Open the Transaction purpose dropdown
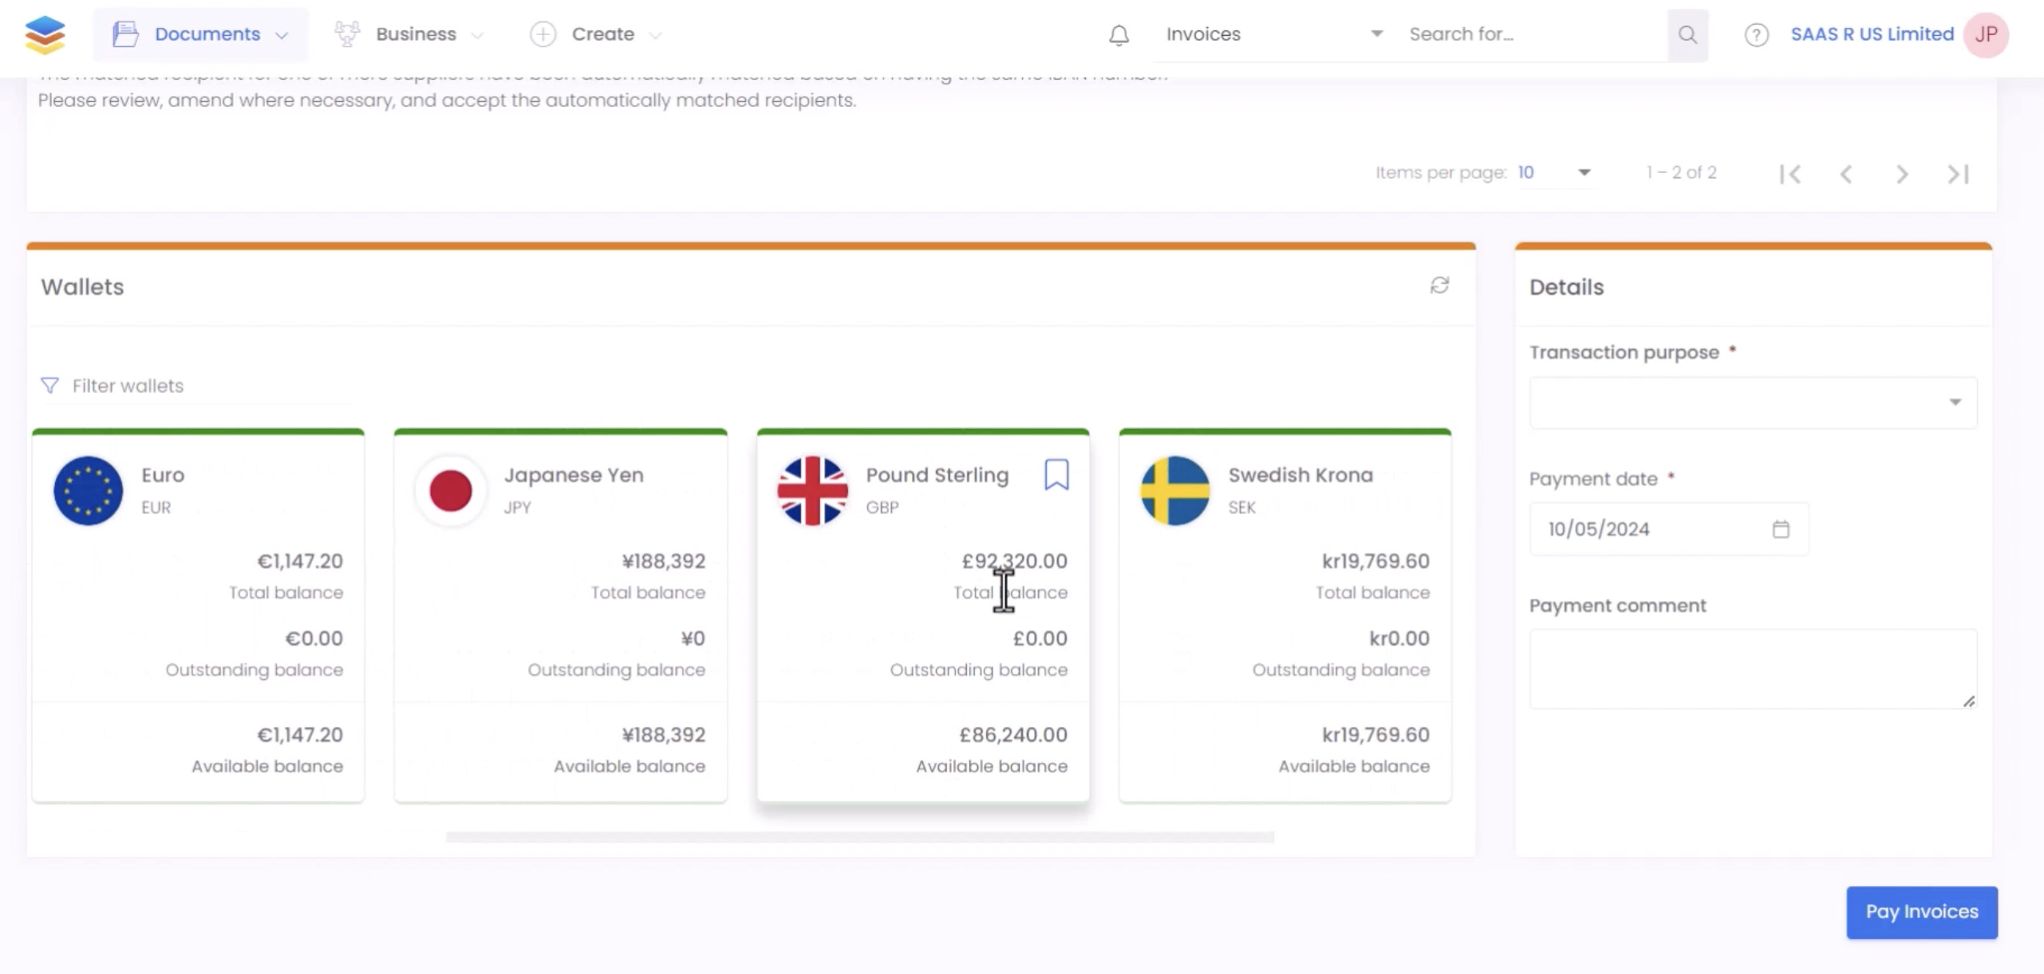This screenshot has width=2044, height=974. 1753,403
